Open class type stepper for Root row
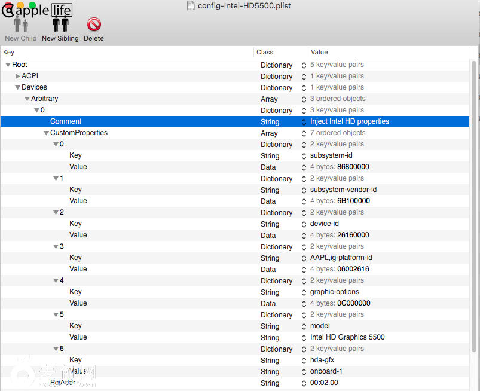 coord(304,65)
